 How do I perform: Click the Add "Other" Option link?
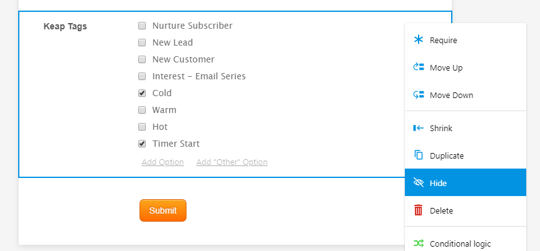[232, 162]
